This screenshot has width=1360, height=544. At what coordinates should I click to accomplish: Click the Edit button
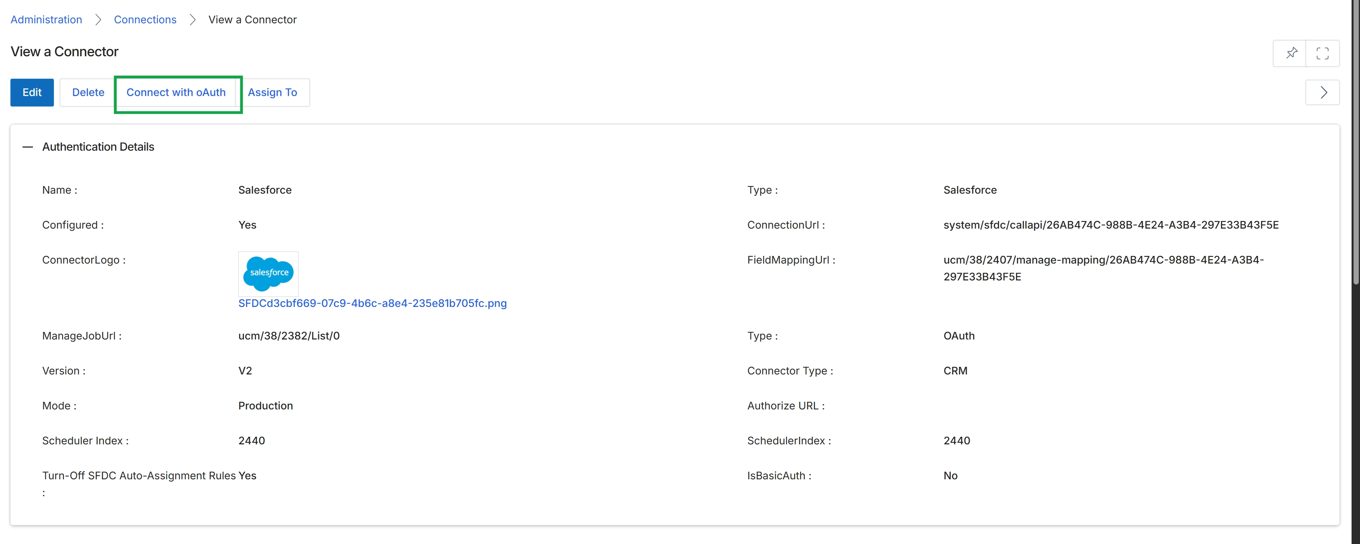point(32,93)
